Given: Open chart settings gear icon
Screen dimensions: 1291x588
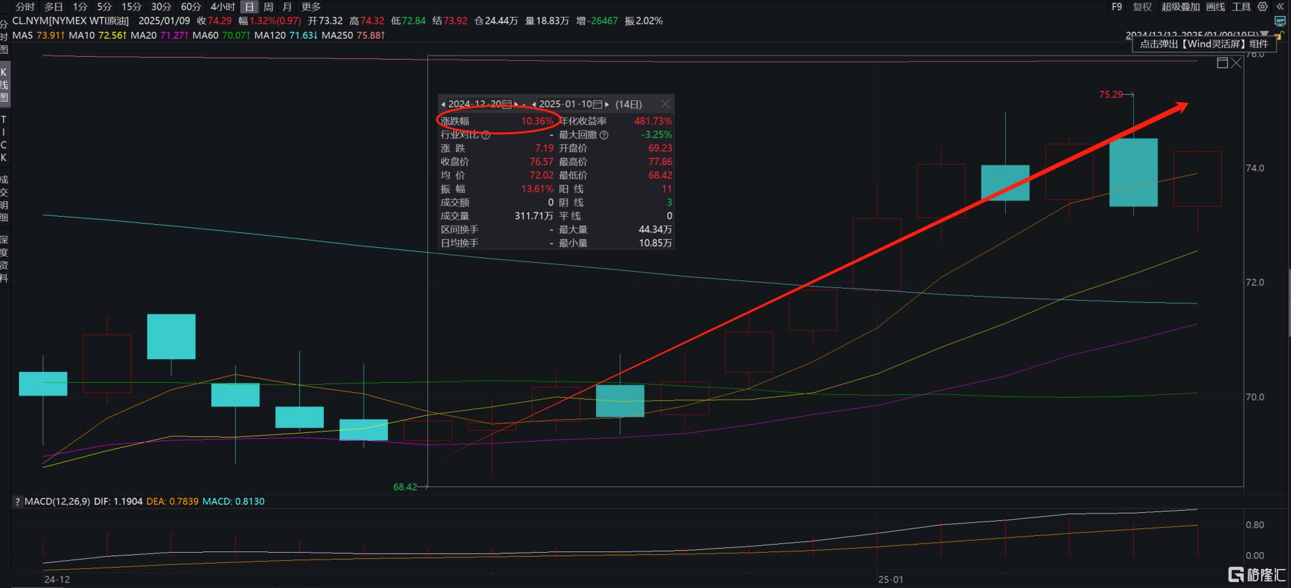Looking at the screenshot, I should (x=1263, y=7).
